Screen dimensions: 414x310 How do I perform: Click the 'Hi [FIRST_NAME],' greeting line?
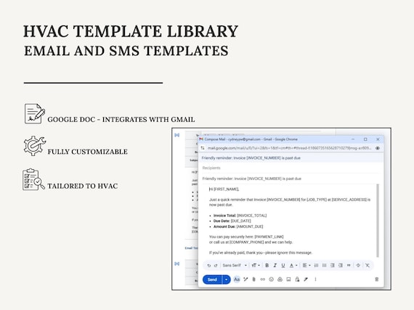tap(224, 189)
